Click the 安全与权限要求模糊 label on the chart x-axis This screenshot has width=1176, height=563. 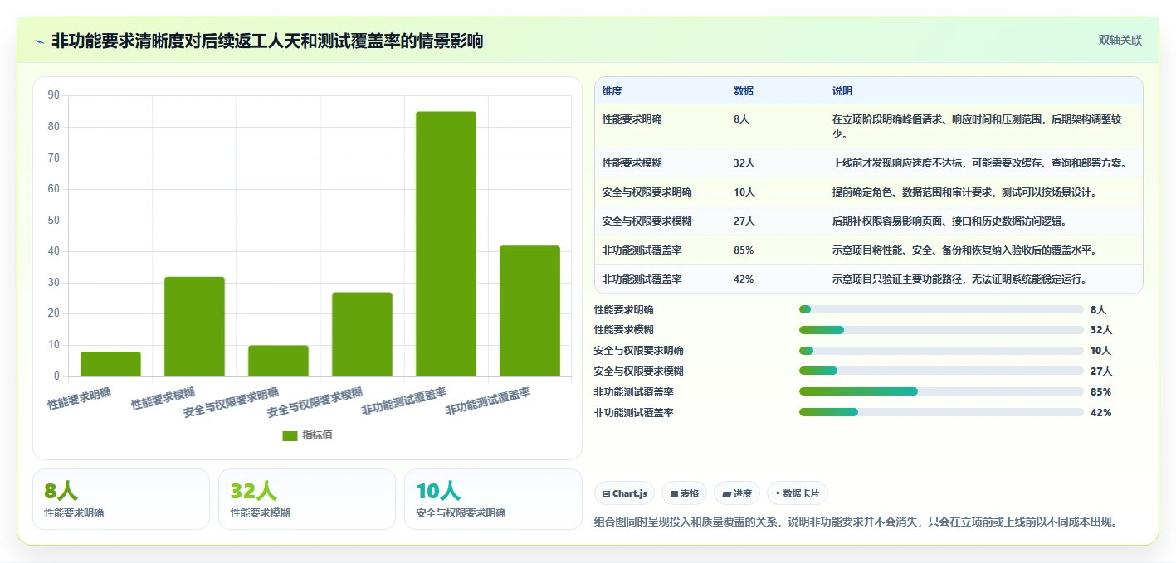[x=315, y=402]
